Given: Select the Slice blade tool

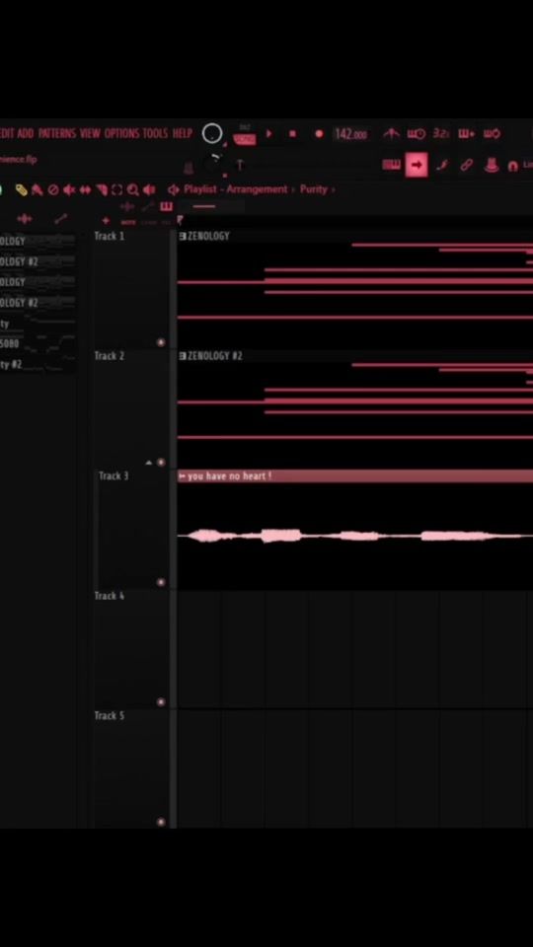Looking at the screenshot, I should [102, 190].
